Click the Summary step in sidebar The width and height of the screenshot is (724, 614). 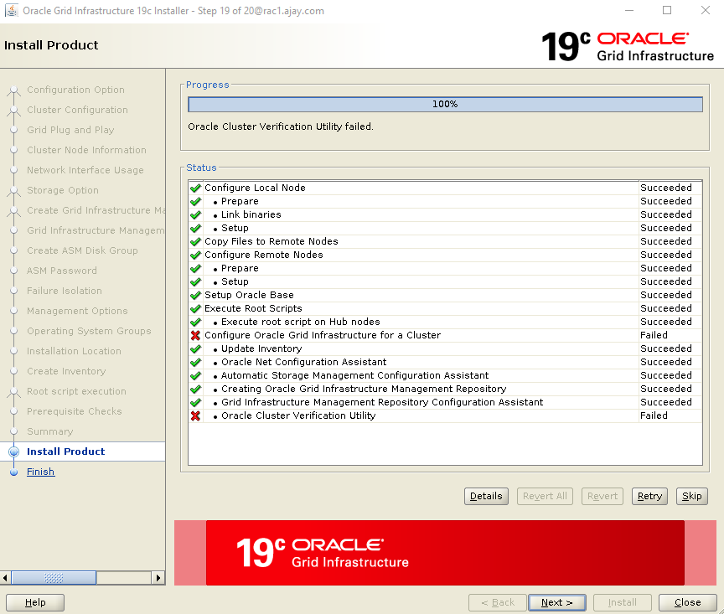(50, 431)
